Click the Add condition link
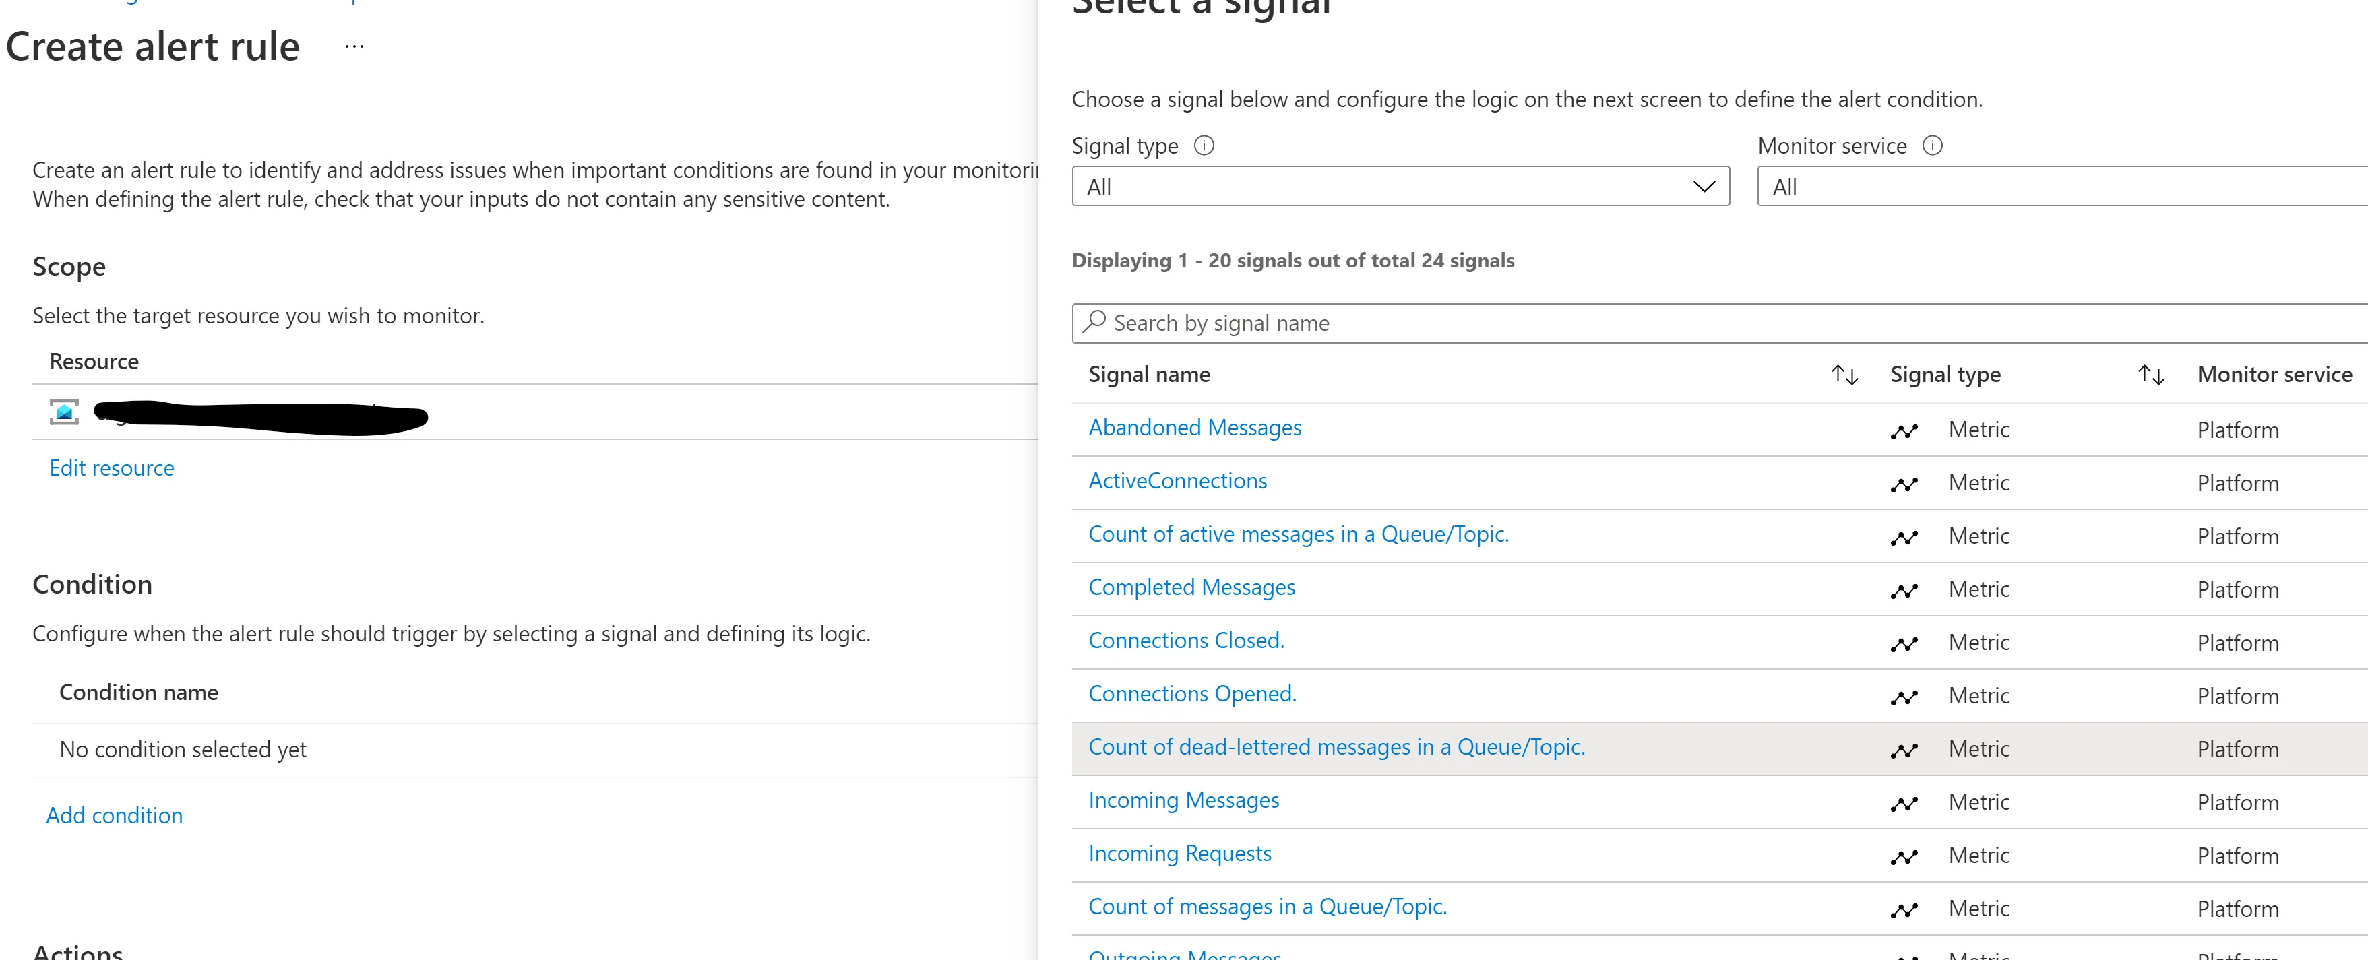This screenshot has width=2368, height=960. pos(114,816)
